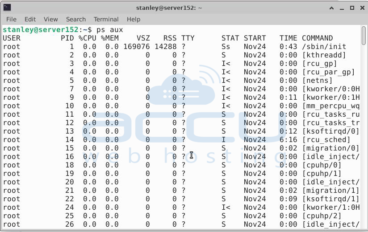Click the [rcu_par_gp] process name

[x=328, y=72]
